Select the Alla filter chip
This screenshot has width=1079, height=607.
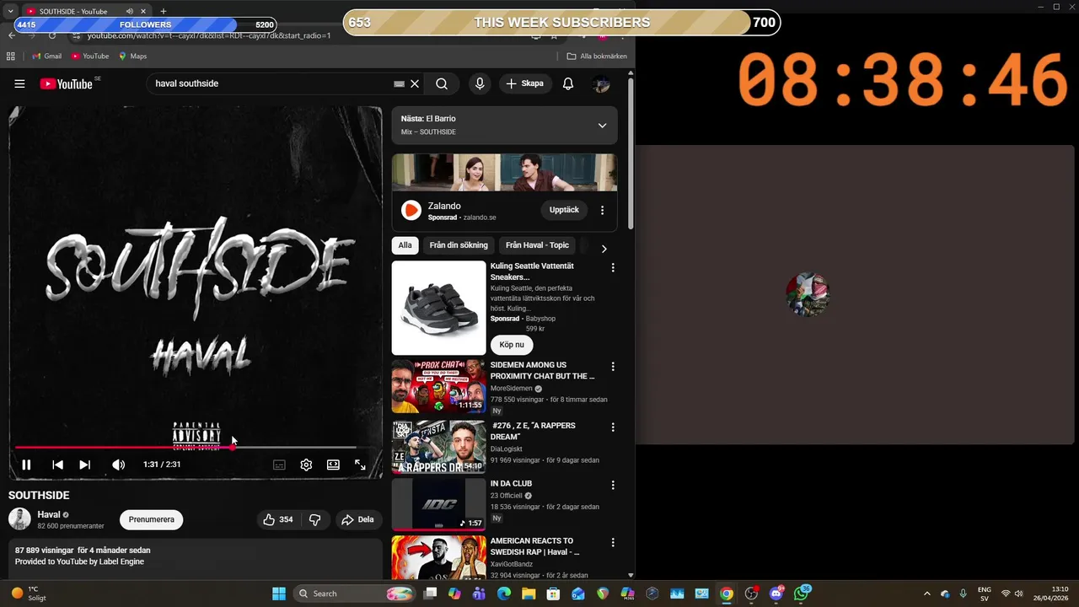[x=405, y=245]
